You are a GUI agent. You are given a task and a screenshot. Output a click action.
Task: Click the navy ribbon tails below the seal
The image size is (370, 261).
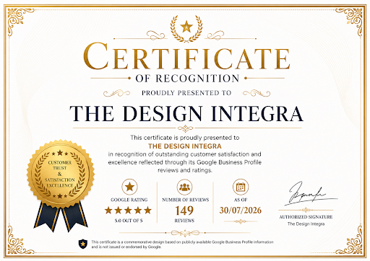point(61,216)
